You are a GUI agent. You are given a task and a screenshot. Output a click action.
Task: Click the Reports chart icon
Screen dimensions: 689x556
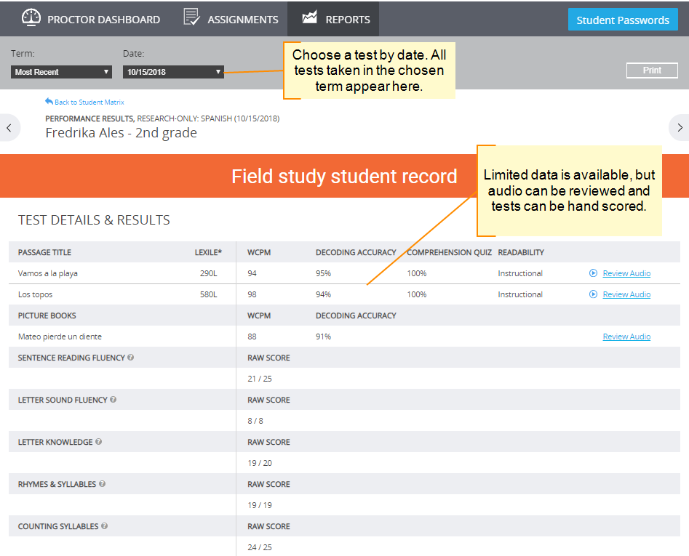click(310, 16)
